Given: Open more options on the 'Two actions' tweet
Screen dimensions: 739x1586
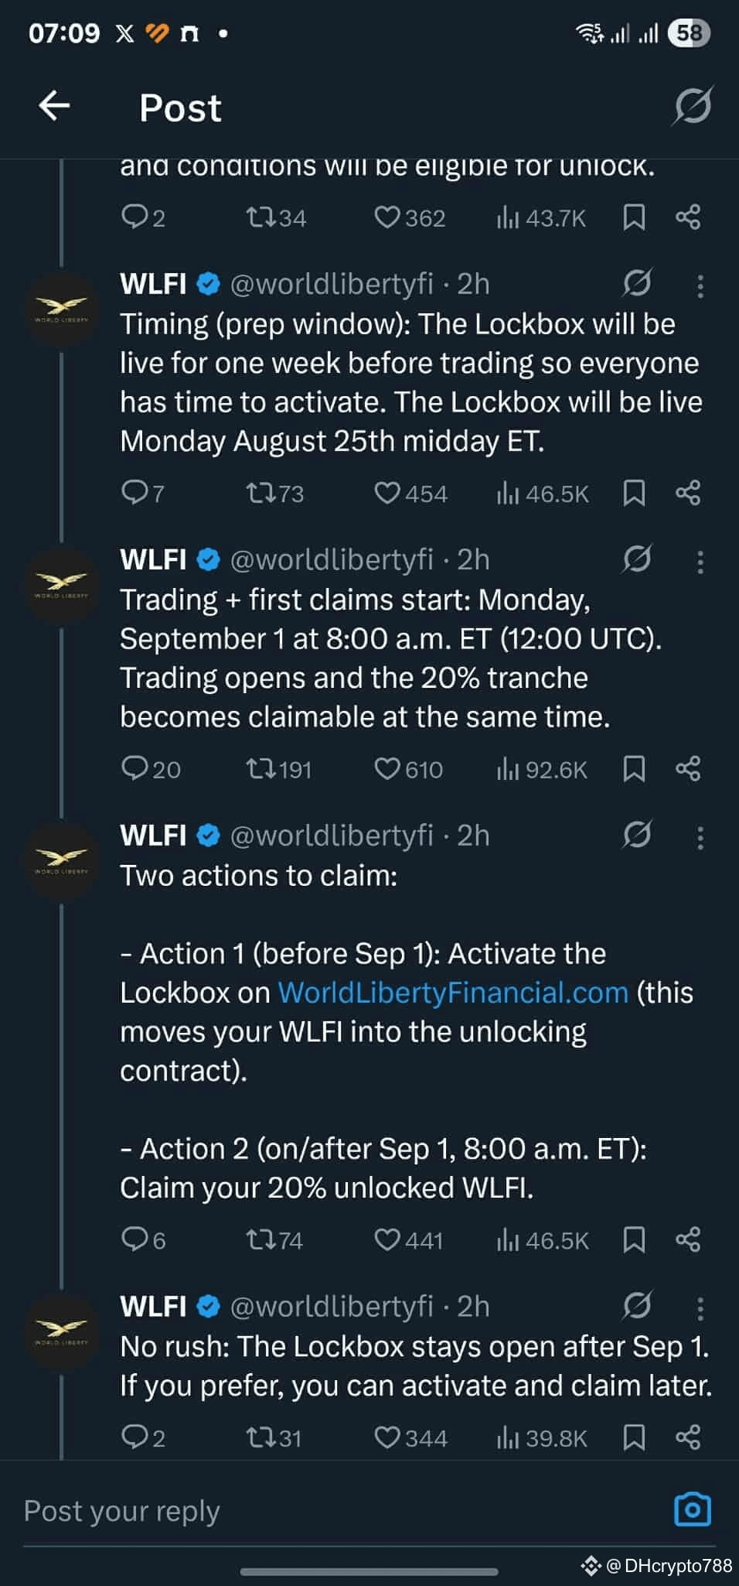Looking at the screenshot, I should [x=699, y=836].
